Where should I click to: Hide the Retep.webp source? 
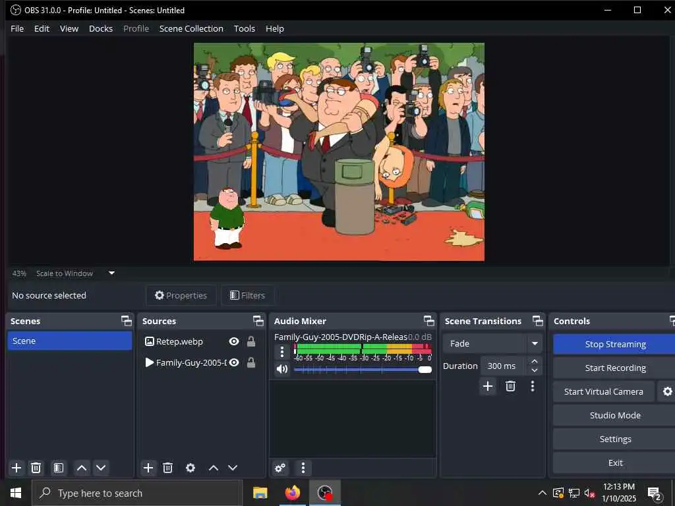[x=234, y=342]
